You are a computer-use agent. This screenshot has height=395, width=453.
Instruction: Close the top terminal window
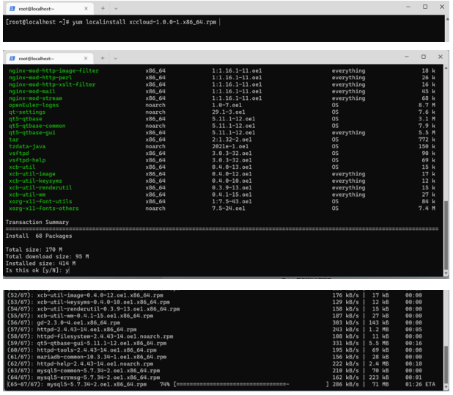coord(443,6)
